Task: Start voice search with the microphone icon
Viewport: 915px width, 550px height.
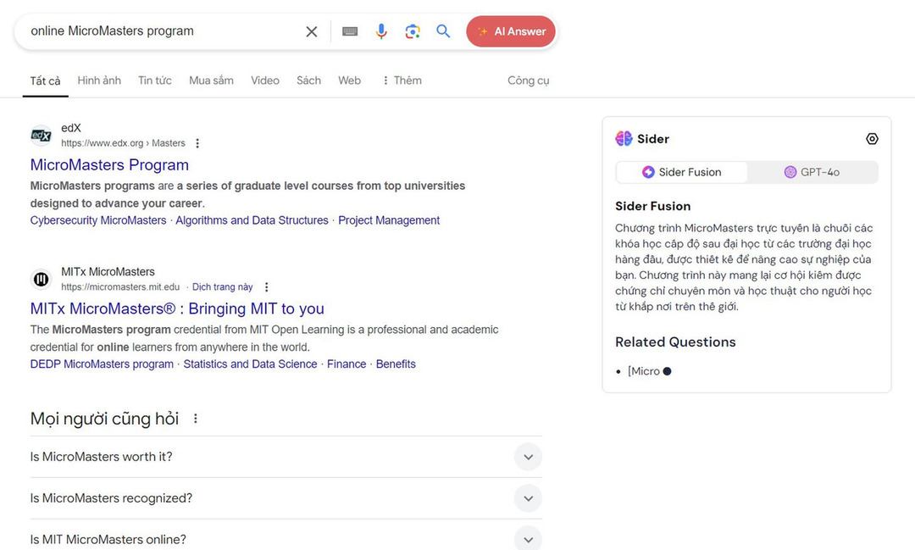Action: pos(381,31)
